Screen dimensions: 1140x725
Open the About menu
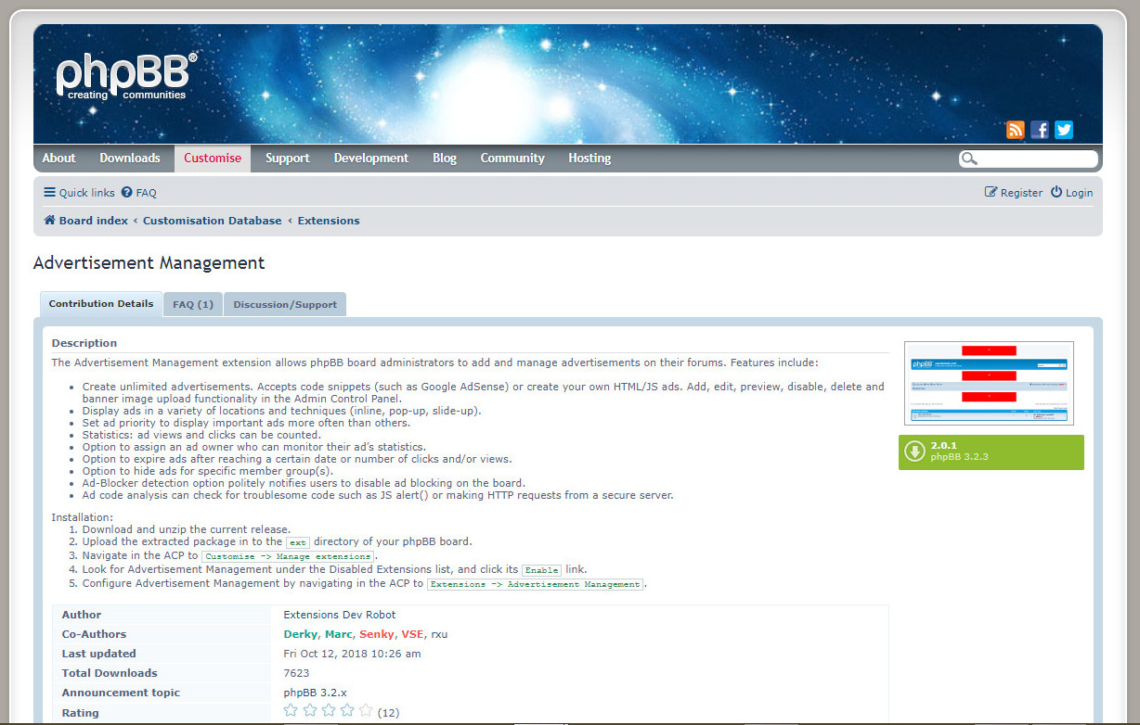[58, 159]
